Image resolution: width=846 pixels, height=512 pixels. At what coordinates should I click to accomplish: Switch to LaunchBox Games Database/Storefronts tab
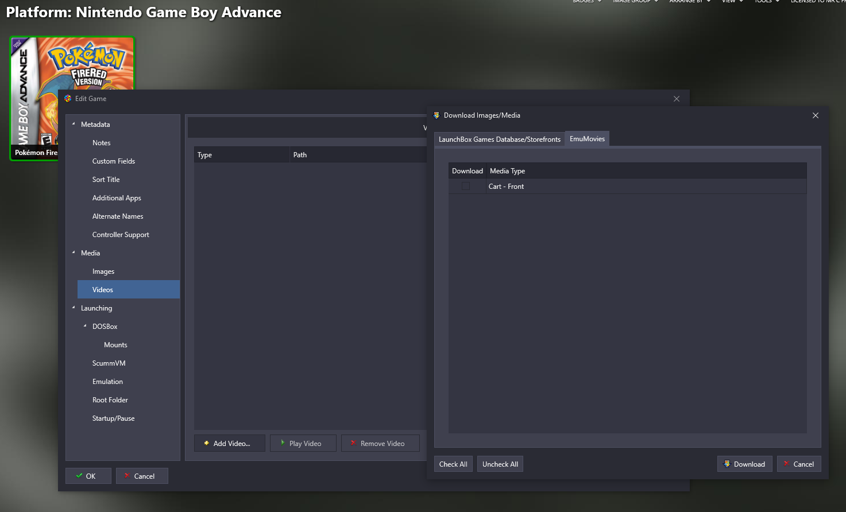500,139
